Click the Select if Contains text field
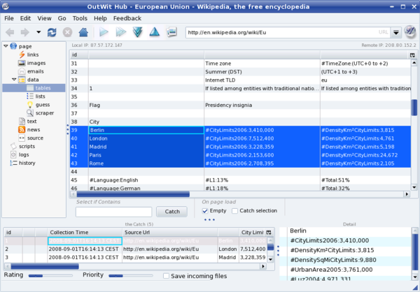The width and height of the screenshot is (420, 292). (x=113, y=212)
